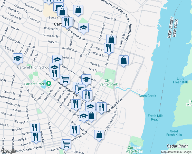Select the restaurant marker below Carteret High School
The width and height of the screenshot is (192, 154).
pos(55,74)
